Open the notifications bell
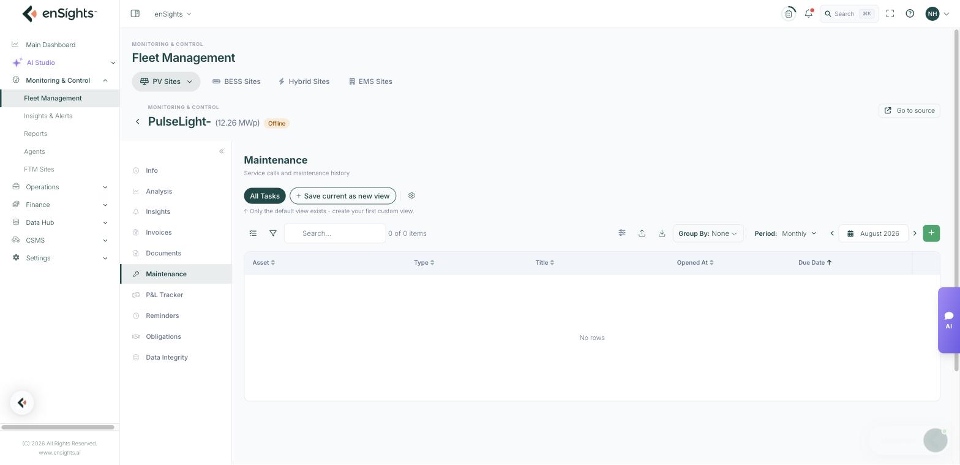960x465 pixels. coord(809,13)
